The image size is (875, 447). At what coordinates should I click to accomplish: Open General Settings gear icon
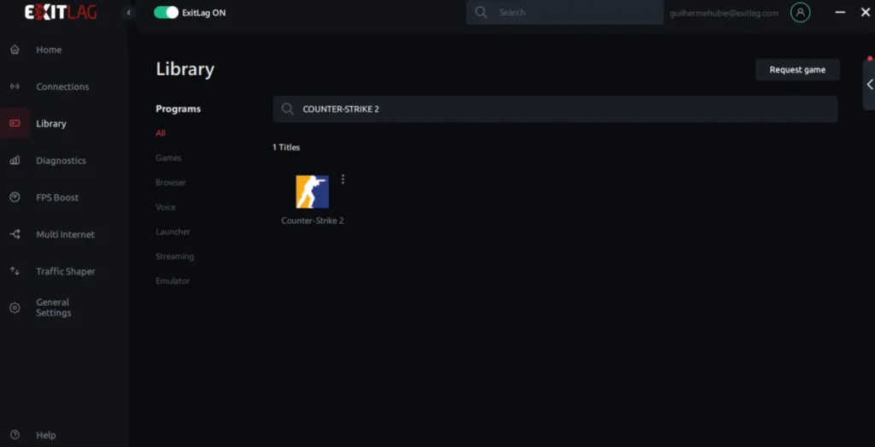coord(15,308)
